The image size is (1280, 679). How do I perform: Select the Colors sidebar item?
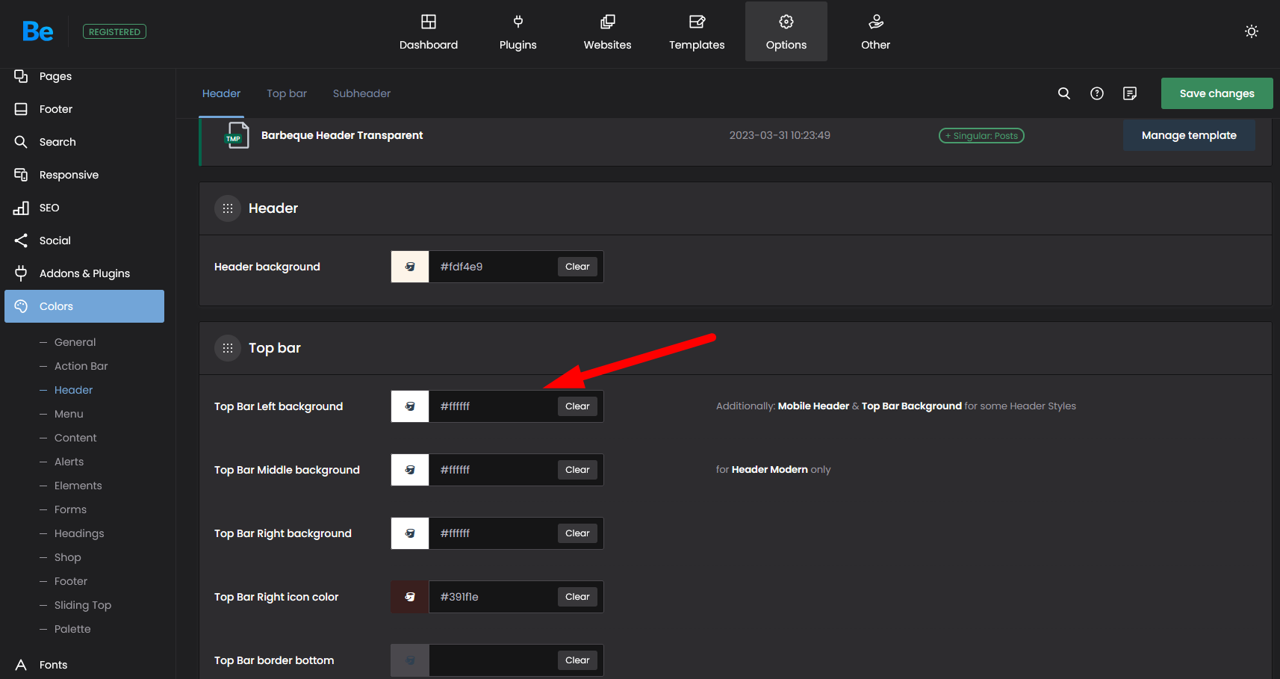[84, 306]
